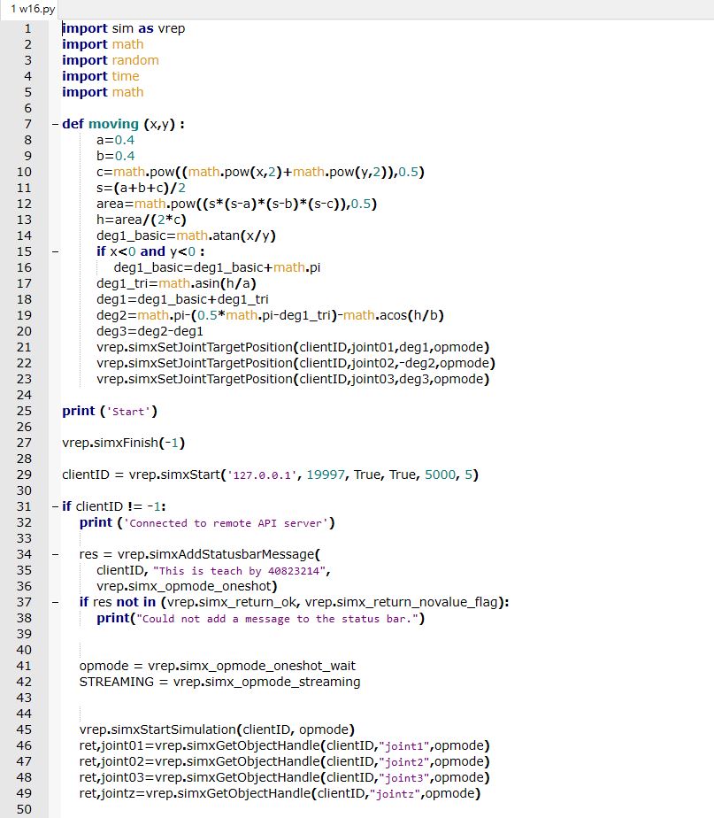Viewport: 714px width, 818px height.
Task: Click 'Connected to remote API server' string
Action: [226, 523]
